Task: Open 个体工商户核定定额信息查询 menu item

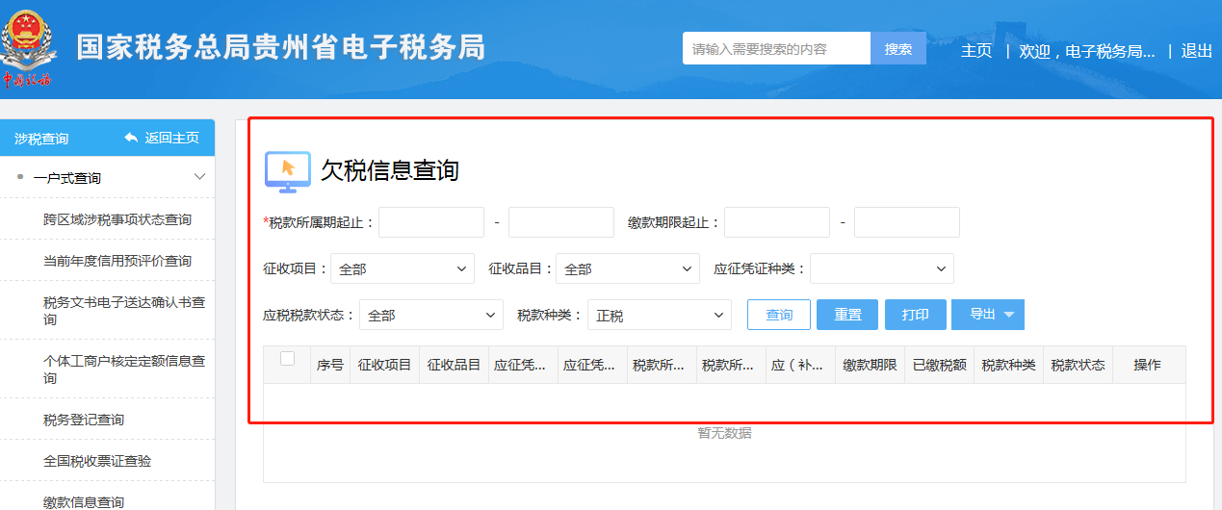Action: click(124, 370)
